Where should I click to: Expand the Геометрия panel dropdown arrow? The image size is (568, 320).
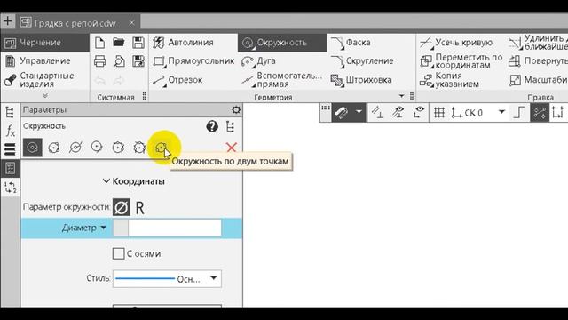pyautogui.click(x=401, y=96)
